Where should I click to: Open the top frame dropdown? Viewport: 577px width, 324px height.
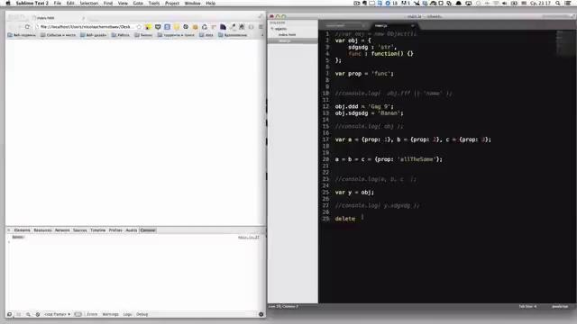tap(57, 314)
